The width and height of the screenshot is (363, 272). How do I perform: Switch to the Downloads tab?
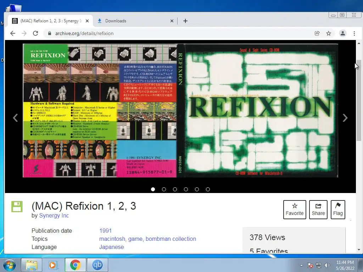point(135,21)
